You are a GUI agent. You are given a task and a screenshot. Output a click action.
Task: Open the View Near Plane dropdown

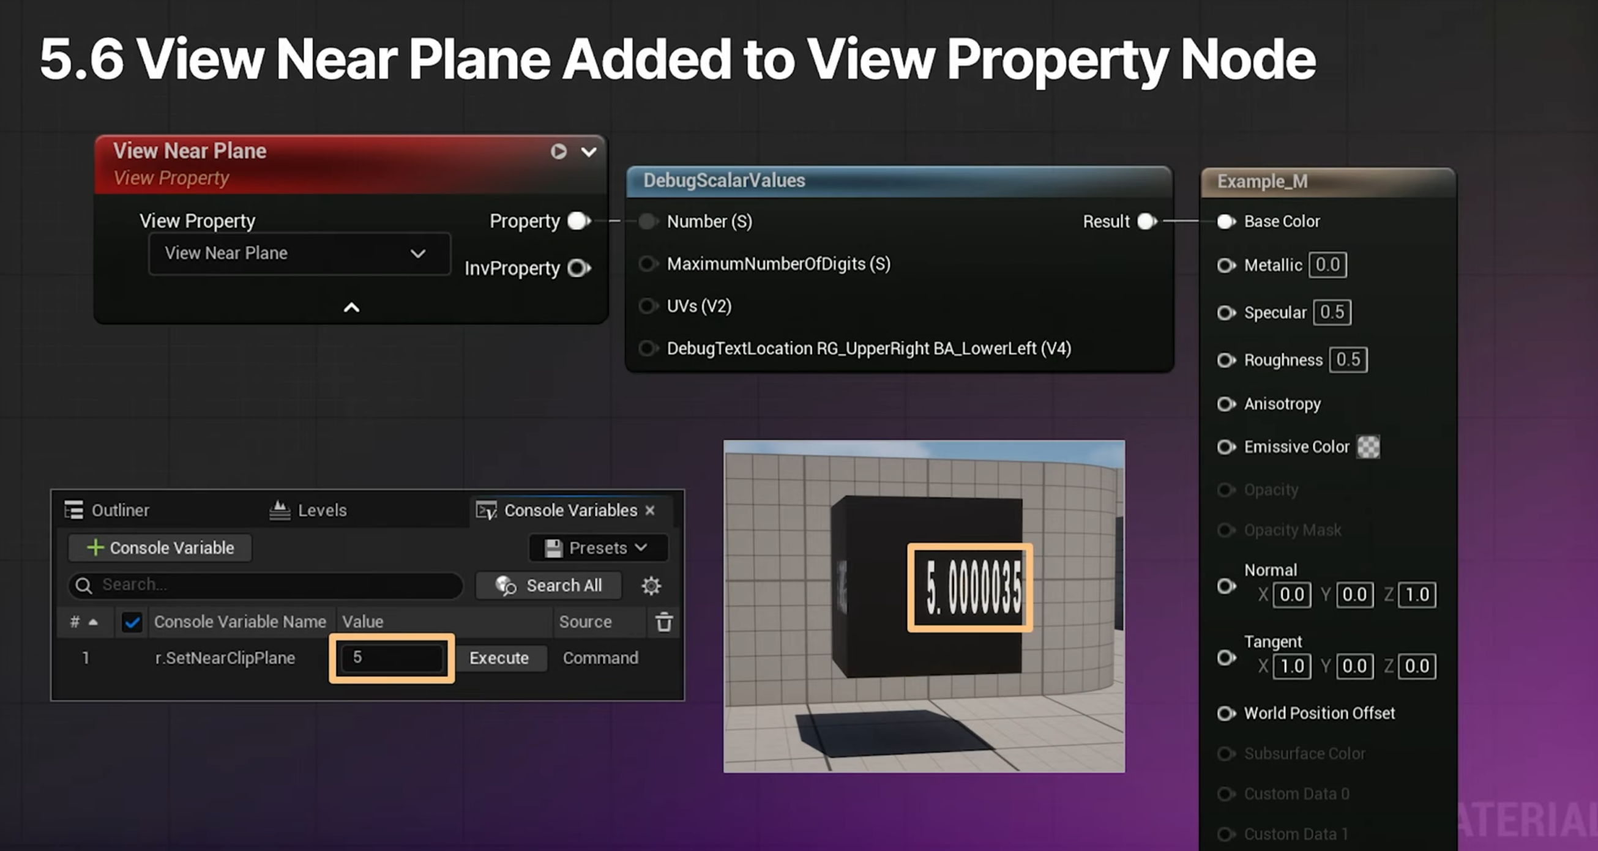click(x=299, y=253)
